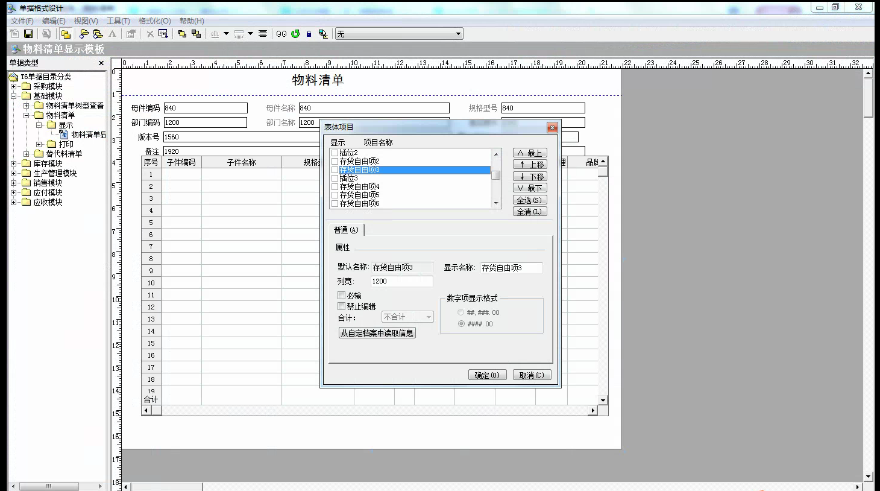Screen dimensions: 880x491
Task: Check the 插位2 display checkbox
Action: 335,153
